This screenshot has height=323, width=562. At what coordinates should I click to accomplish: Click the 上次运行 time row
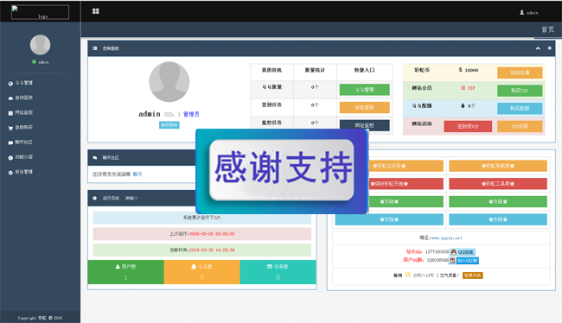(x=201, y=234)
